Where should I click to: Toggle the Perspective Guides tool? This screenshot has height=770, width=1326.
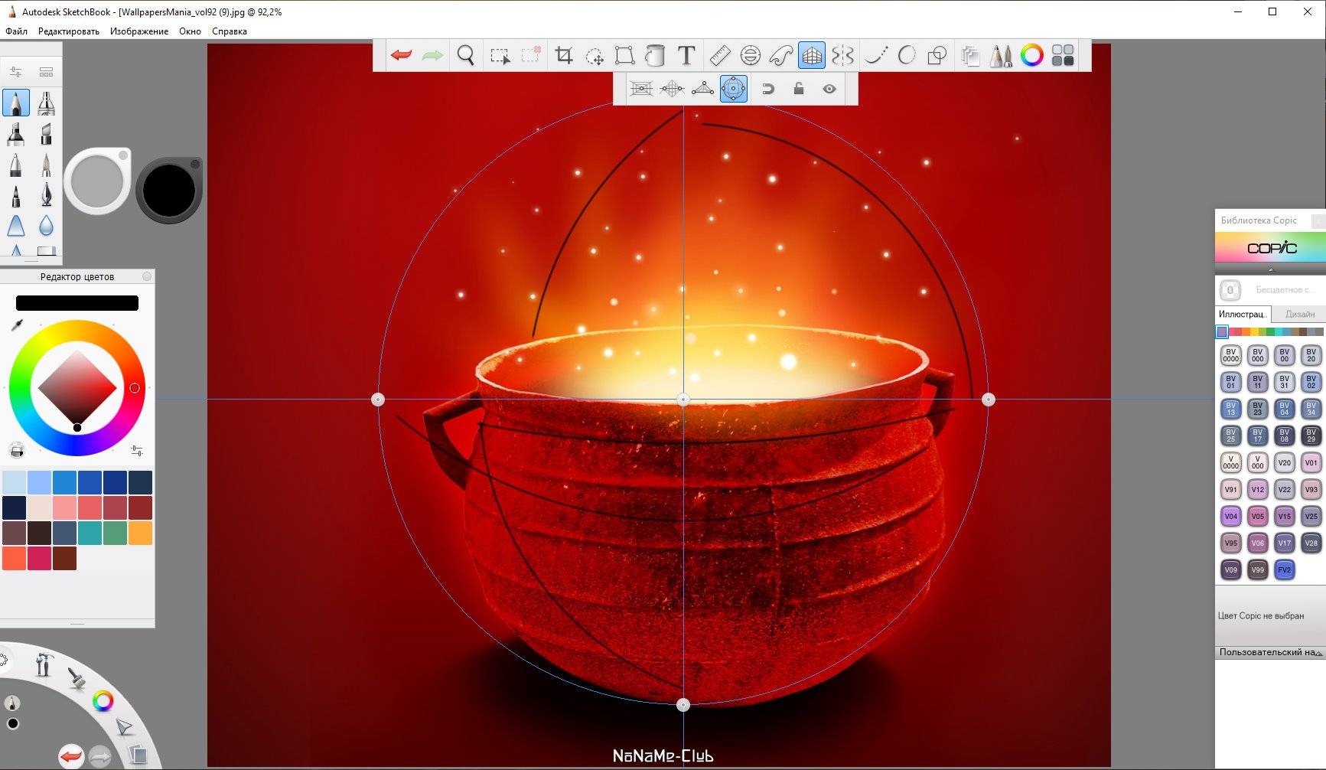pyautogui.click(x=812, y=55)
